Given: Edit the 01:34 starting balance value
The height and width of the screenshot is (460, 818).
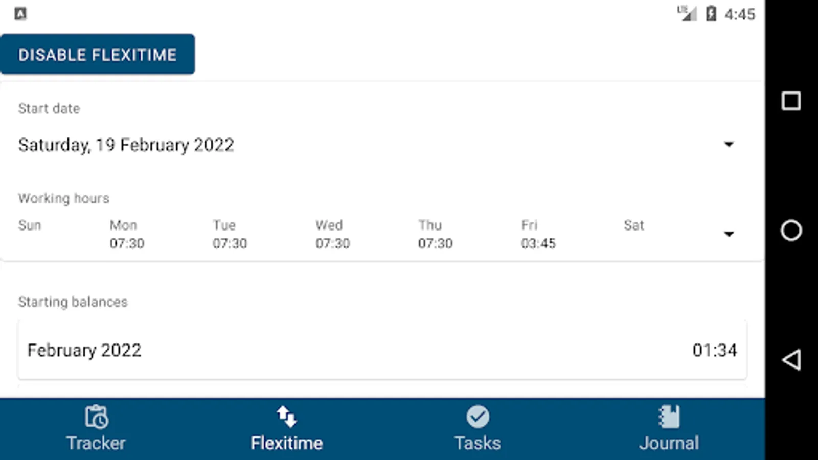Looking at the screenshot, I should pyautogui.click(x=714, y=351).
